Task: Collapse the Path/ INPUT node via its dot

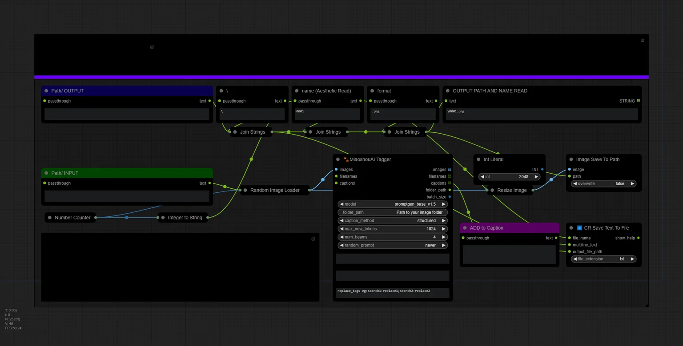Action: (46, 173)
